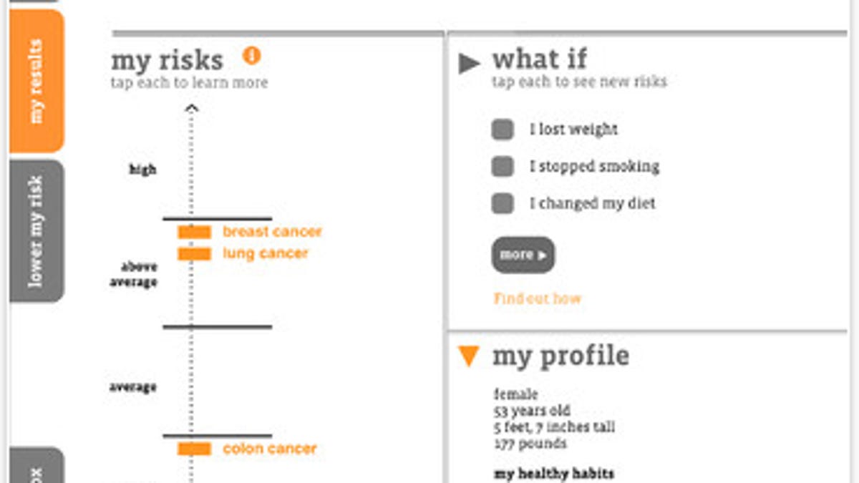
Task: Check the 'I lost weight' box
Action: coord(503,130)
